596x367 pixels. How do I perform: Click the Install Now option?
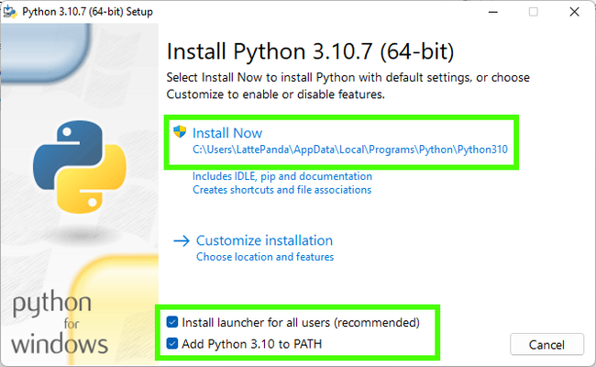click(227, 133)
